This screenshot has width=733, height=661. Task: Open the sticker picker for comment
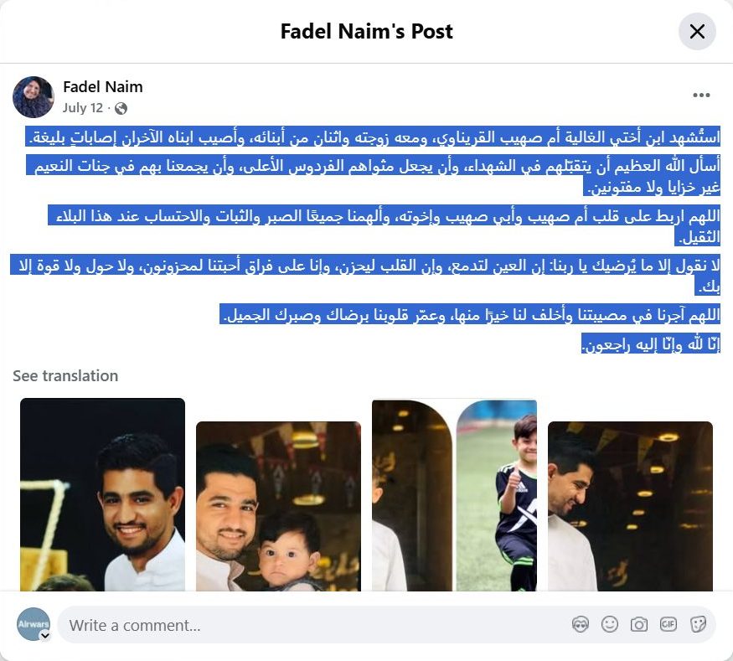point(698,624)
